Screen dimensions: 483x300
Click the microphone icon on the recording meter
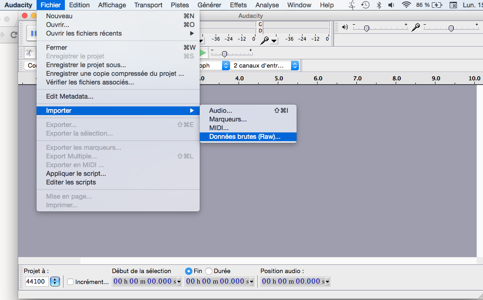(265, 40)
